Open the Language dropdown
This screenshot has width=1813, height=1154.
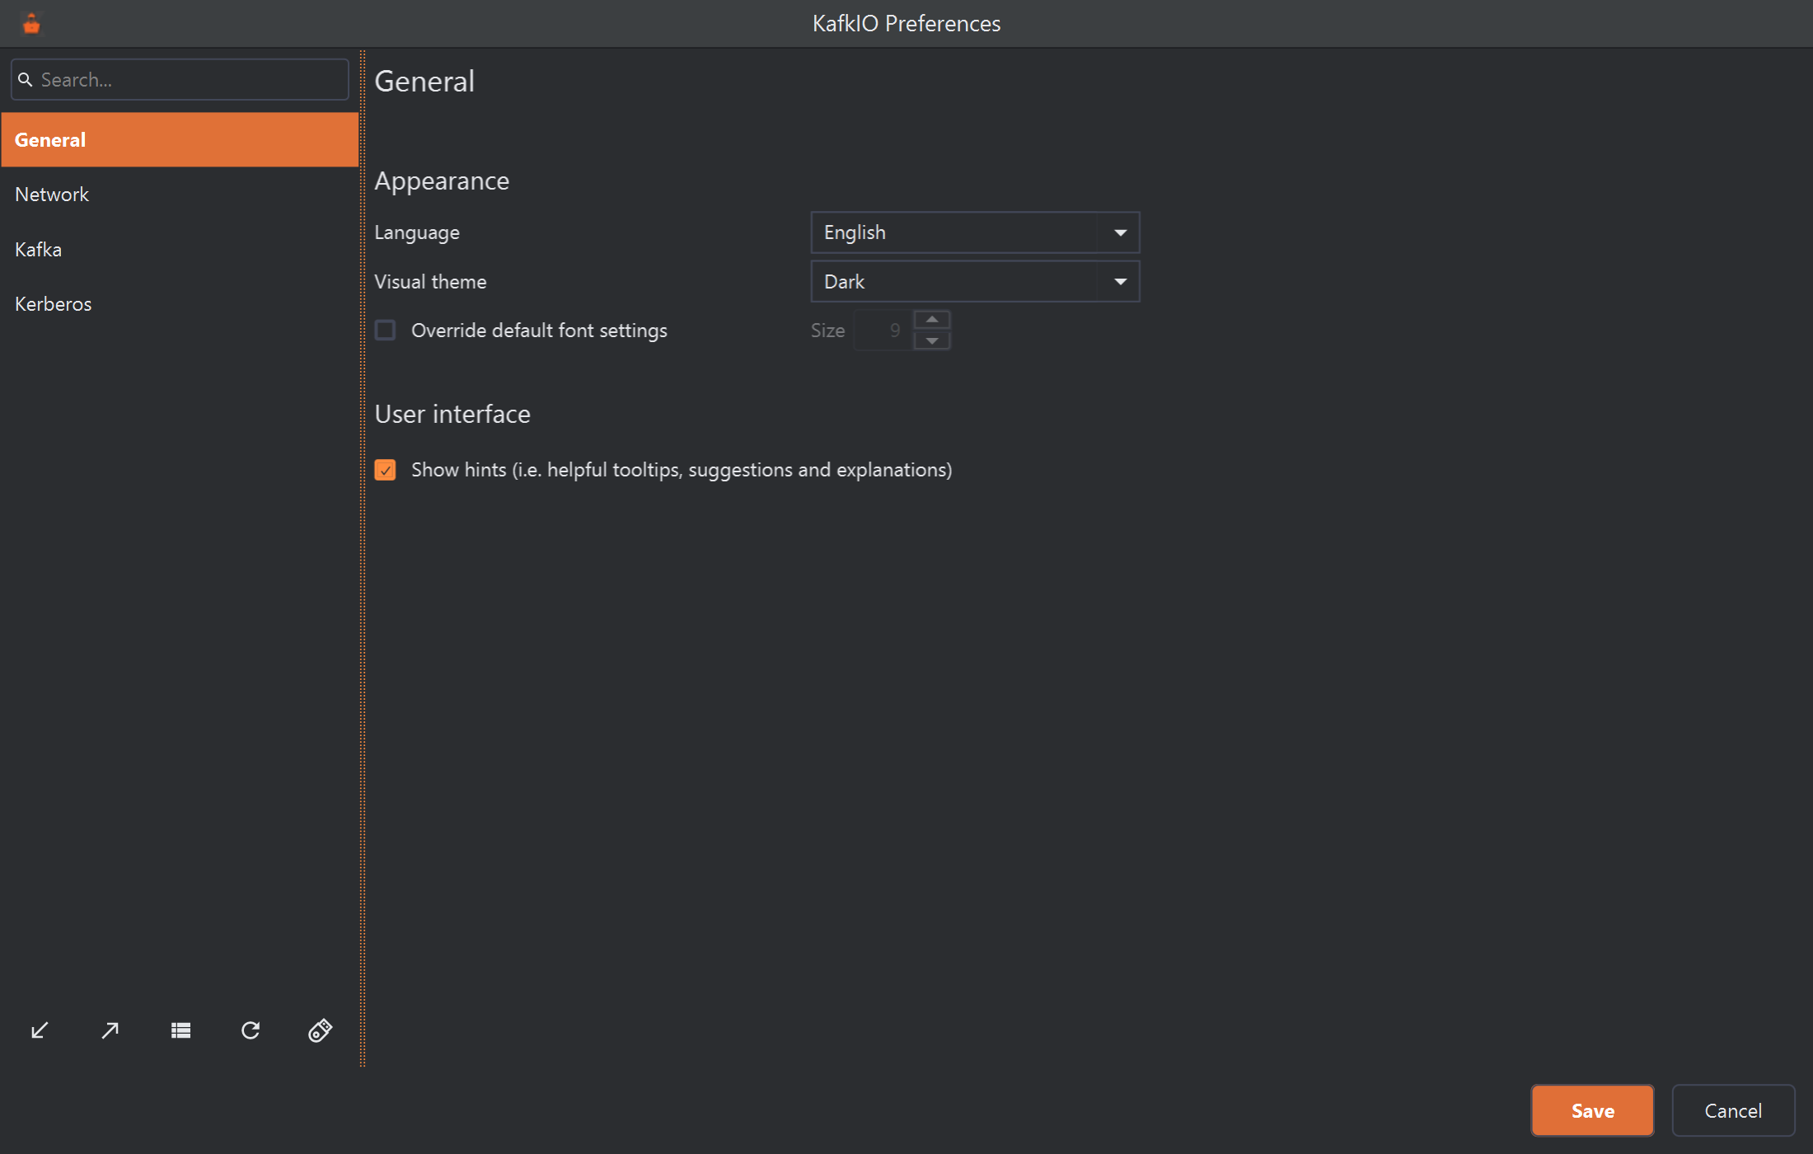975,232
